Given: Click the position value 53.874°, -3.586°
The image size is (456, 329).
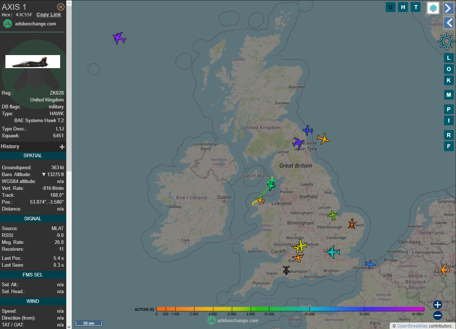Looking at the screenshot, I should (47, 202).
